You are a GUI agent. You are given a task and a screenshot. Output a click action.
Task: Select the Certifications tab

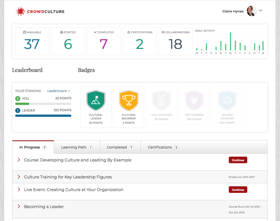(163, 147)
